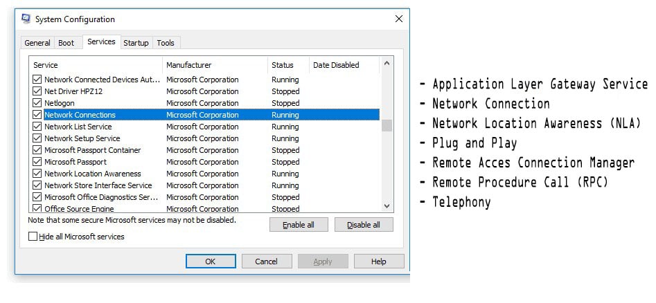Close the System Configuration window
The width and height of the screenshot is (656, 303).
point(399,19)
